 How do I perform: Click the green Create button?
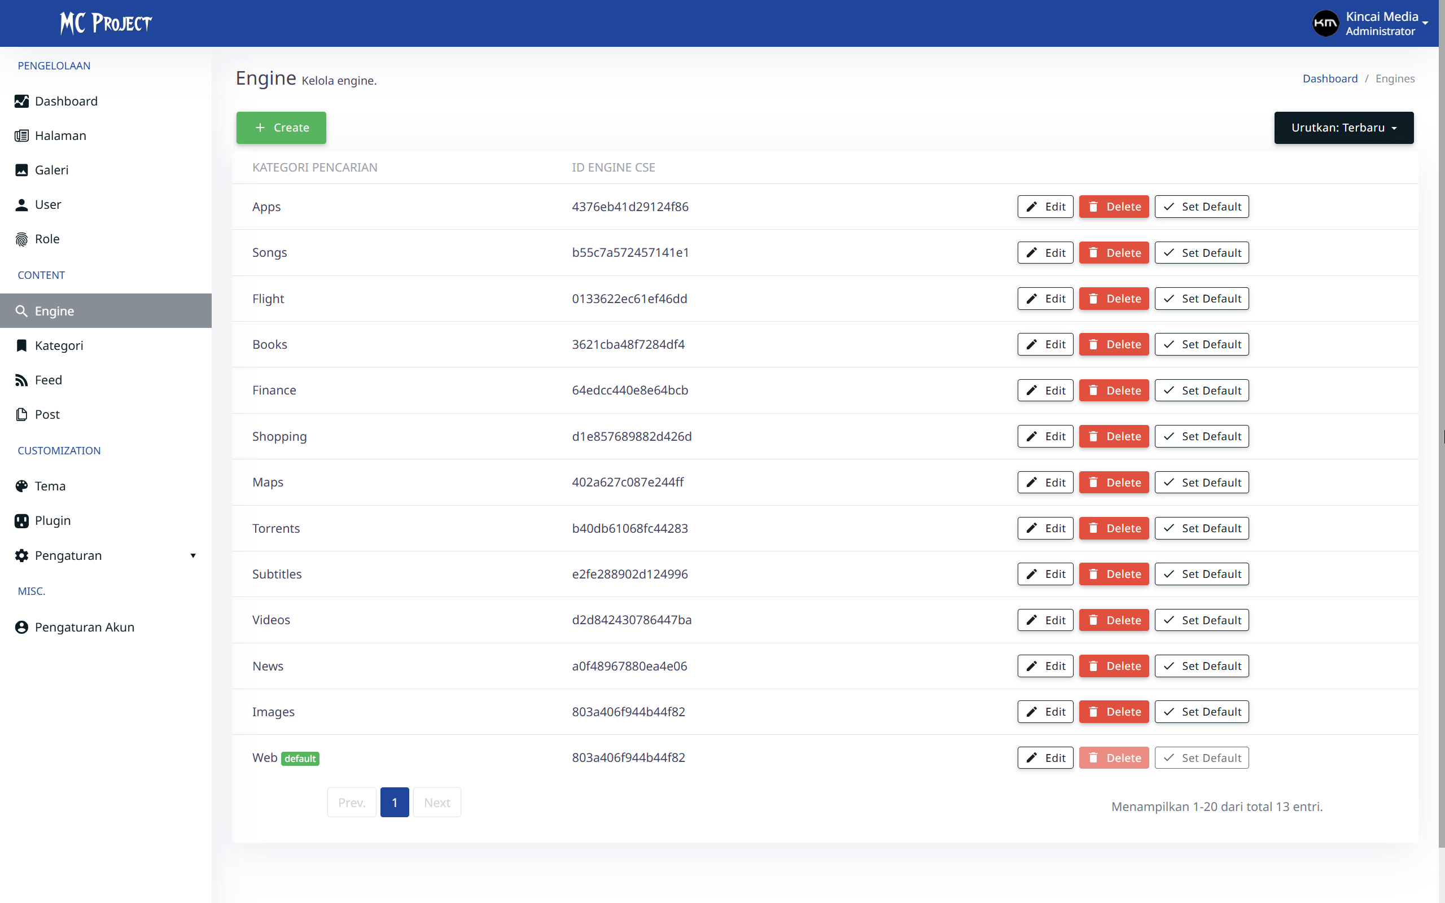(x=281, y=127)
